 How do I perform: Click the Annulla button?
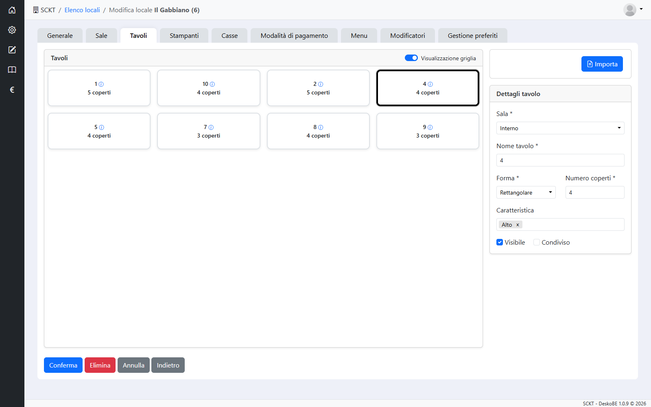point(133,365)
